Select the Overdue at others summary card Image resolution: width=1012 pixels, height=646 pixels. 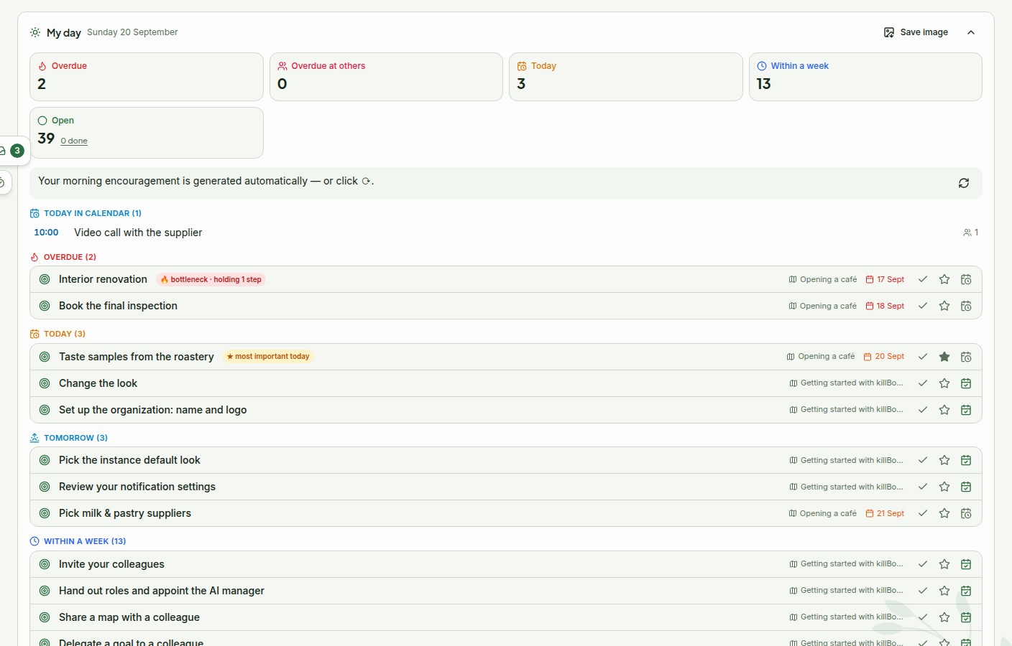(x=386, y=77)
